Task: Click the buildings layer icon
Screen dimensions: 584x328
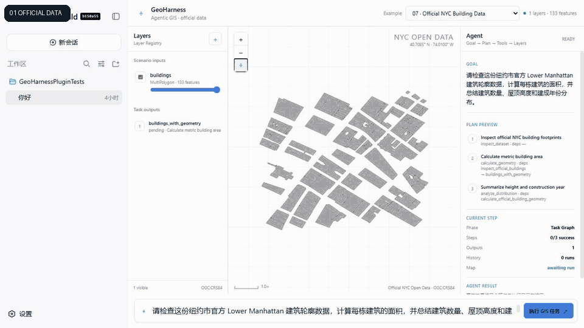Action: 141,77
